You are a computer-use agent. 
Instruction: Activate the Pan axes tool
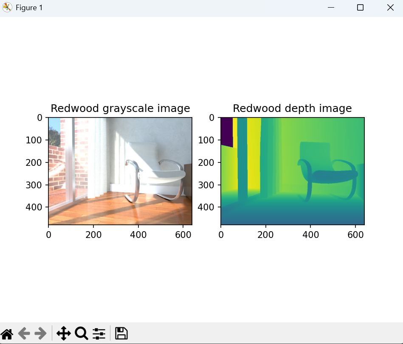click(63, 333)
